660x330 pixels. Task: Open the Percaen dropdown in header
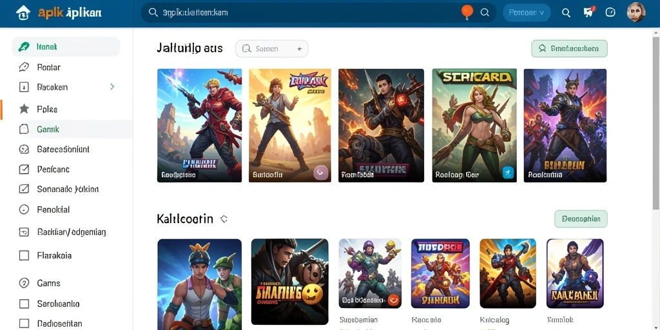[527, 13]
